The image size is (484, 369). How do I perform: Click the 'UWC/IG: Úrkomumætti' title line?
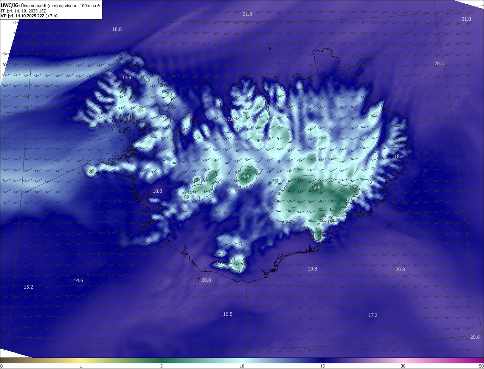(50, 5)
